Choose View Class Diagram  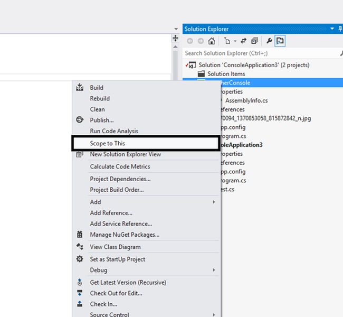[146, 247]
